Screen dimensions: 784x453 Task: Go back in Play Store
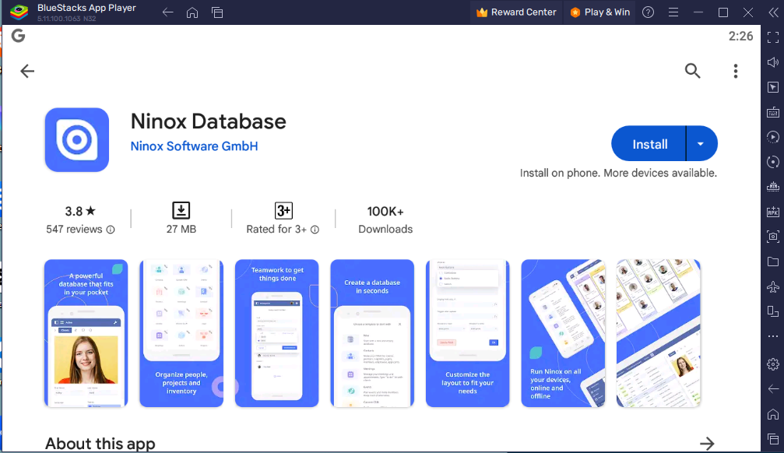pyautogui.click(x=27, y=71)
